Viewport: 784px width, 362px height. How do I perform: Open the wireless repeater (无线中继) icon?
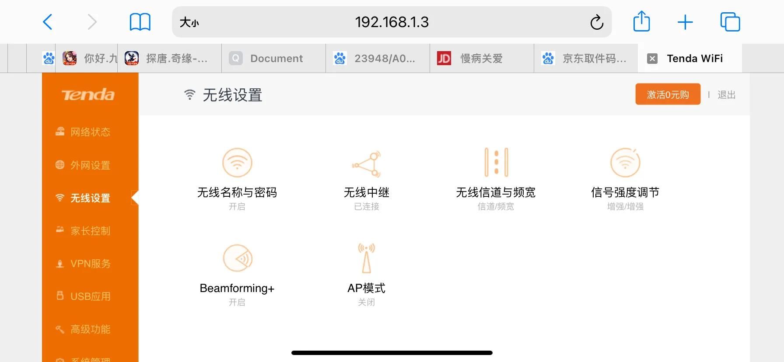coord(367,164)
